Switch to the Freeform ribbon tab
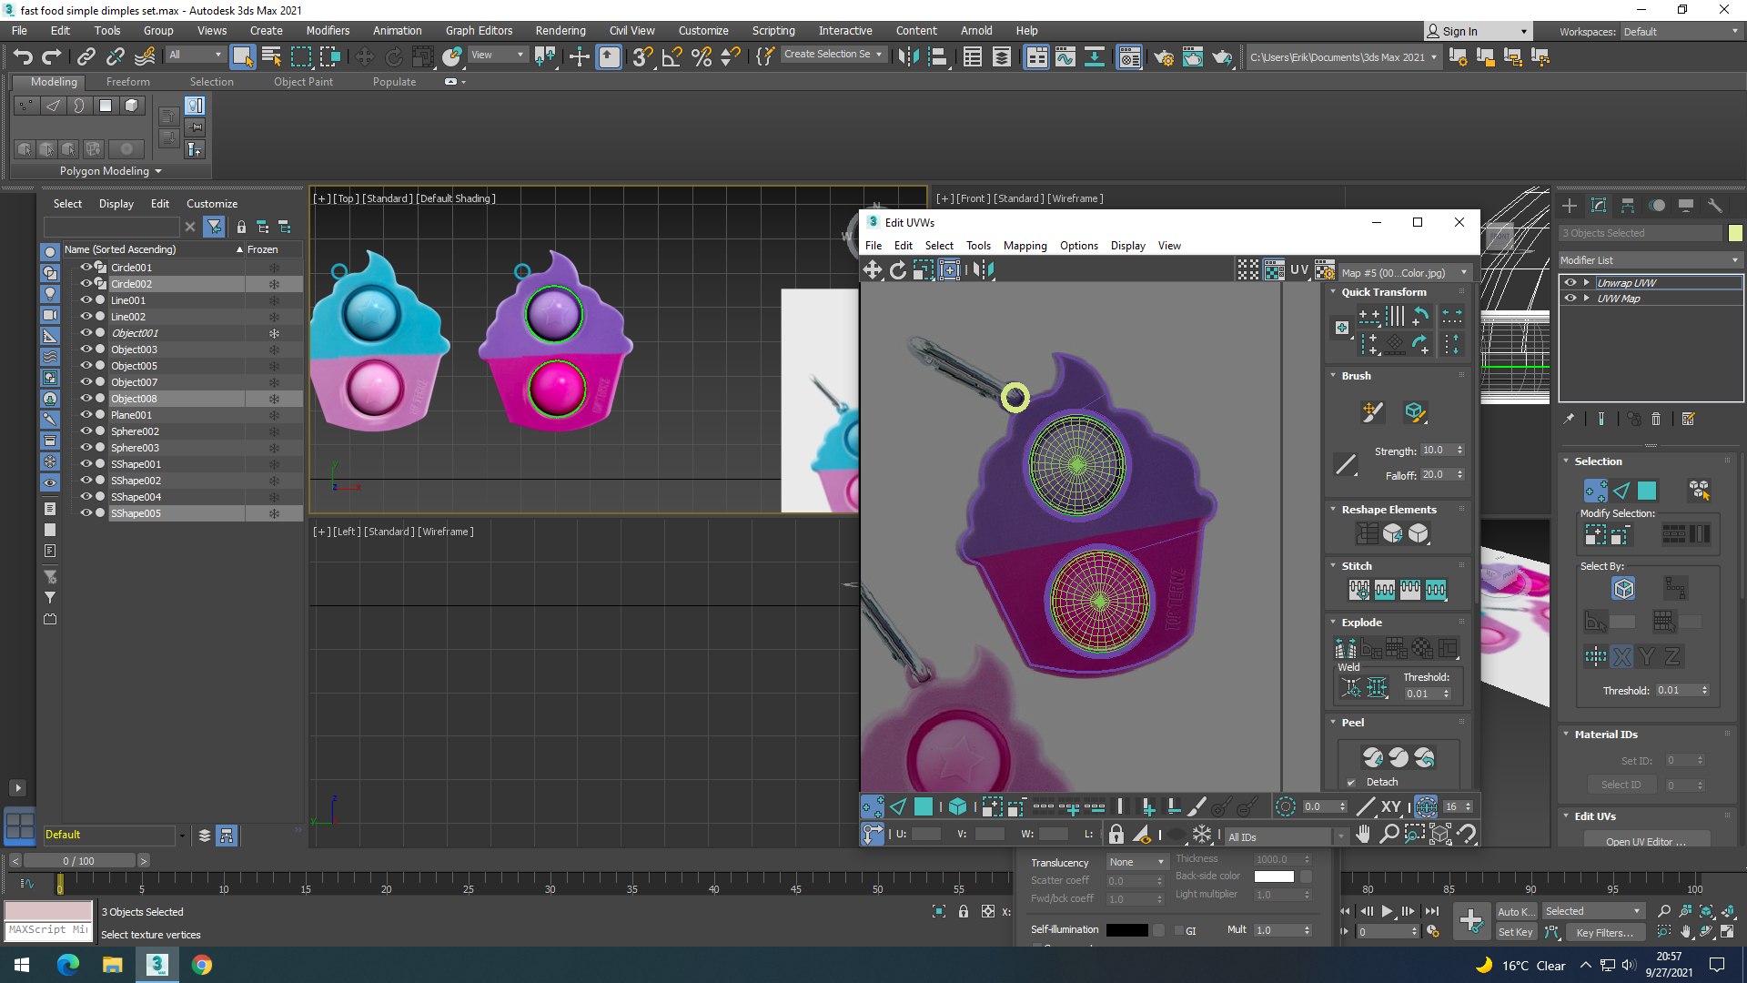 127,82
